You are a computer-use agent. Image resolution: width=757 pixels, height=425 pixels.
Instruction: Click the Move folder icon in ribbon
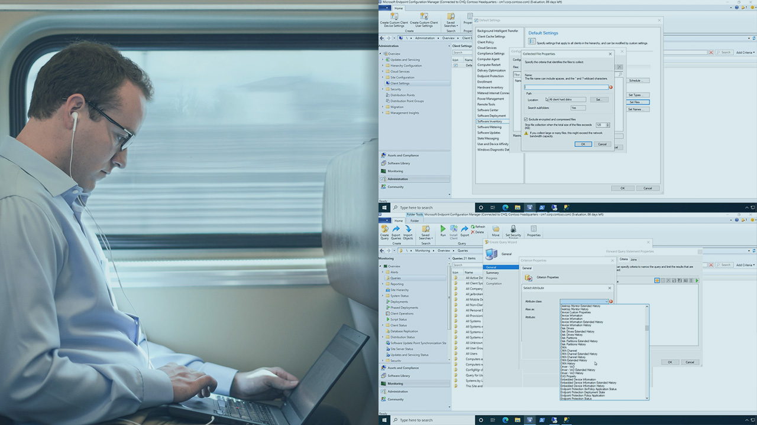(496, 229)
